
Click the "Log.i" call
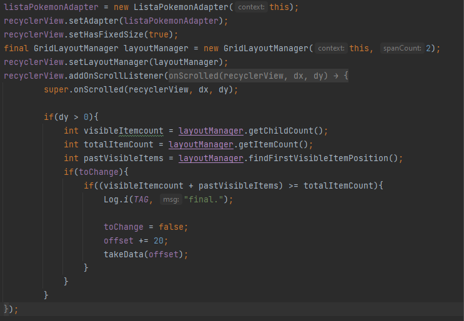(x=116, y=199)
